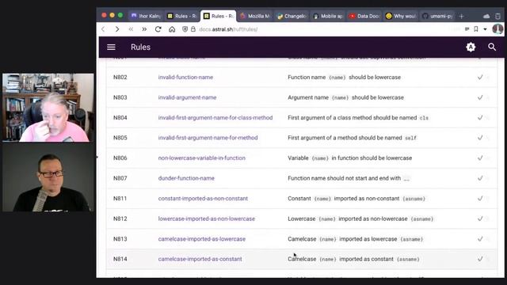Image resolution: width=507 pixels, height=285 pixels.
Task: Open constant-imported-as-non-constant link
Action: [203, 199]
